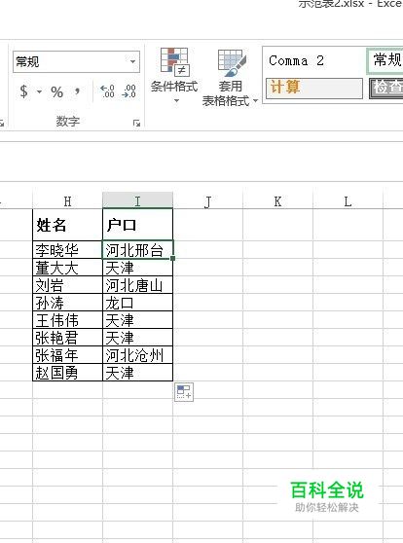Select cell containing 河北邢台
This screenshot has height=543, width=403.
click(137, 249)
